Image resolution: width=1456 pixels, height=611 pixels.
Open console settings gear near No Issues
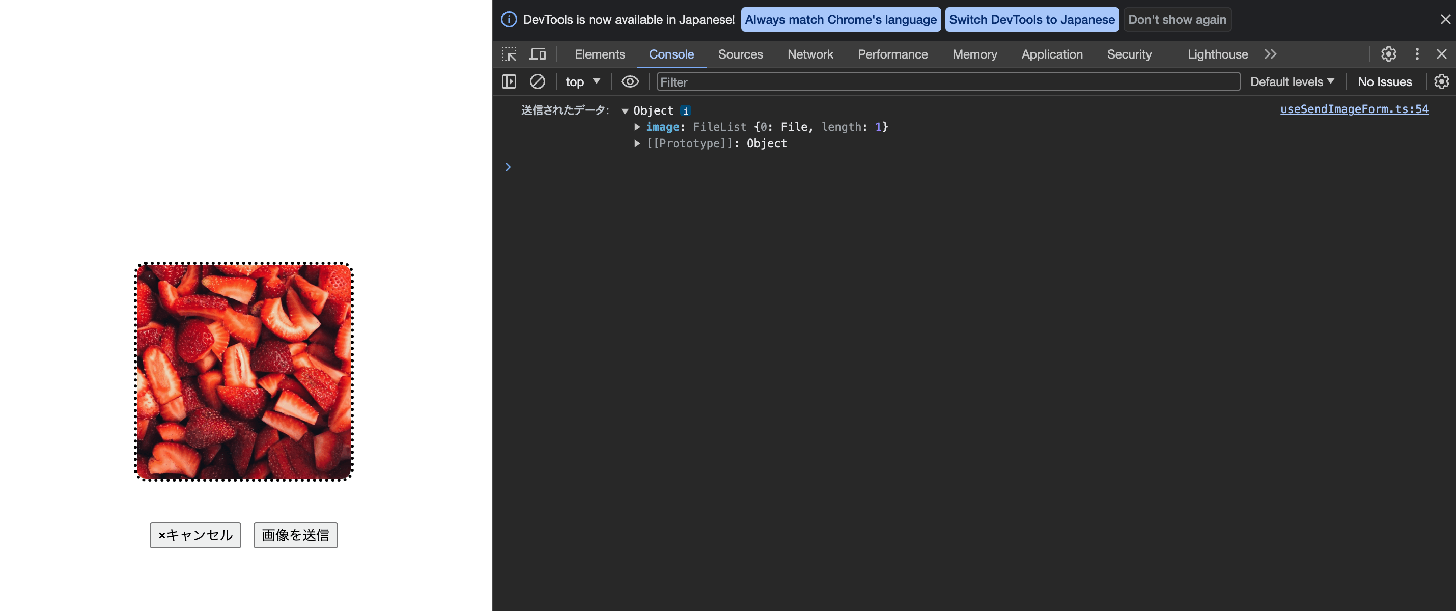(1441, 82)
